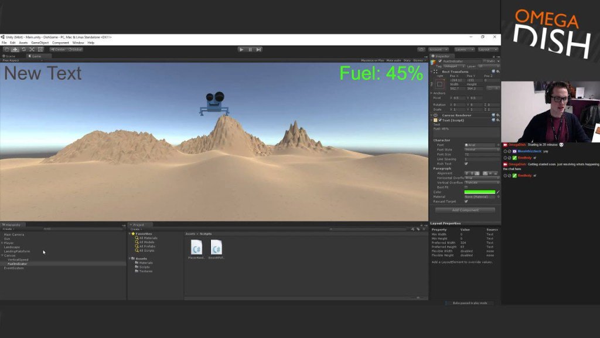Viewport: 600px width, 338px height.
Task: Disable the Raycast Target checkbox
Action: 466,201
